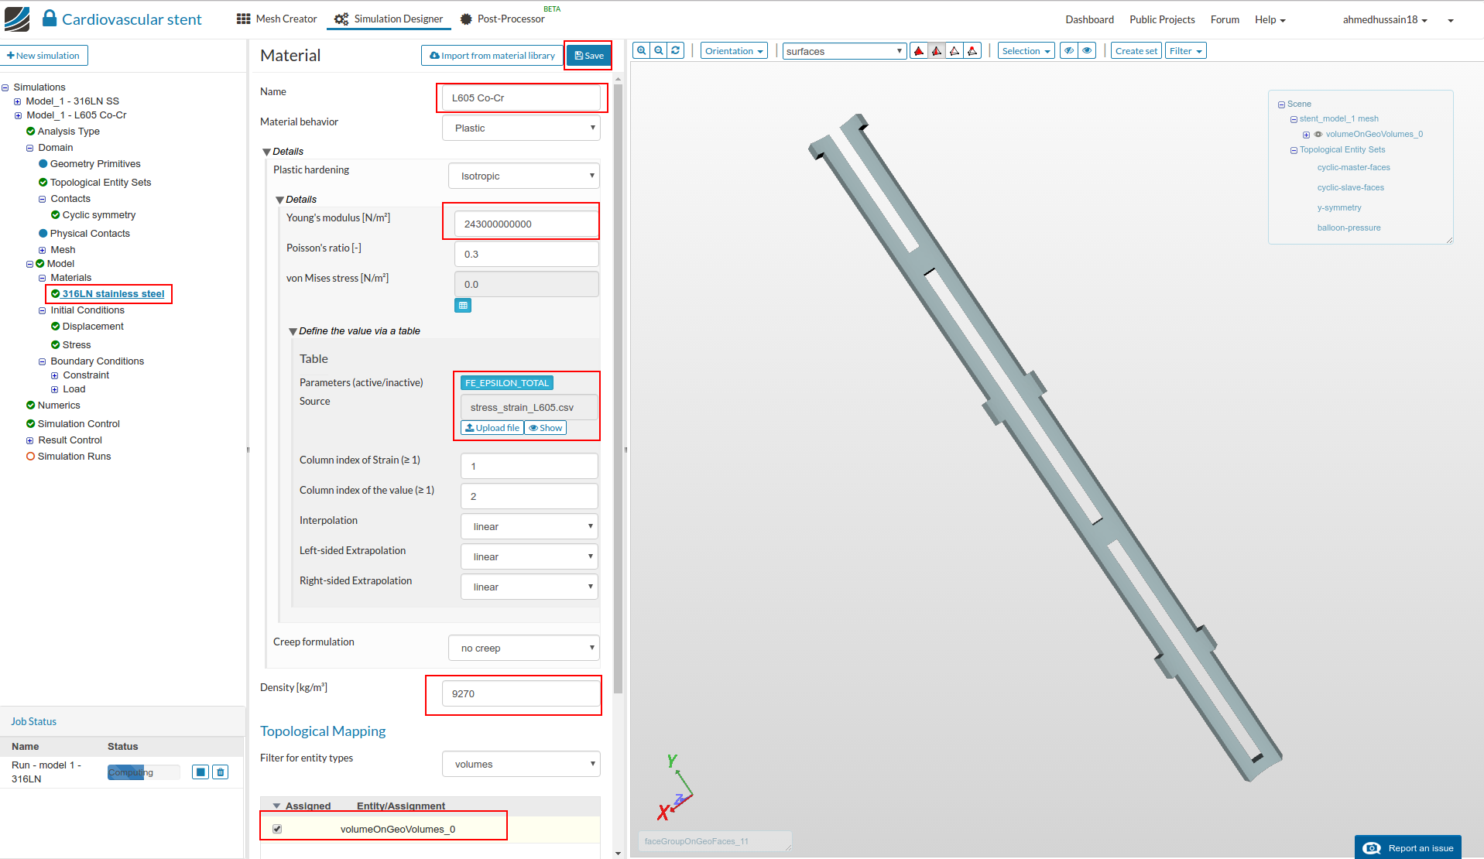Click Young's modulus input field
The image size is (1484, 859).
526,224
